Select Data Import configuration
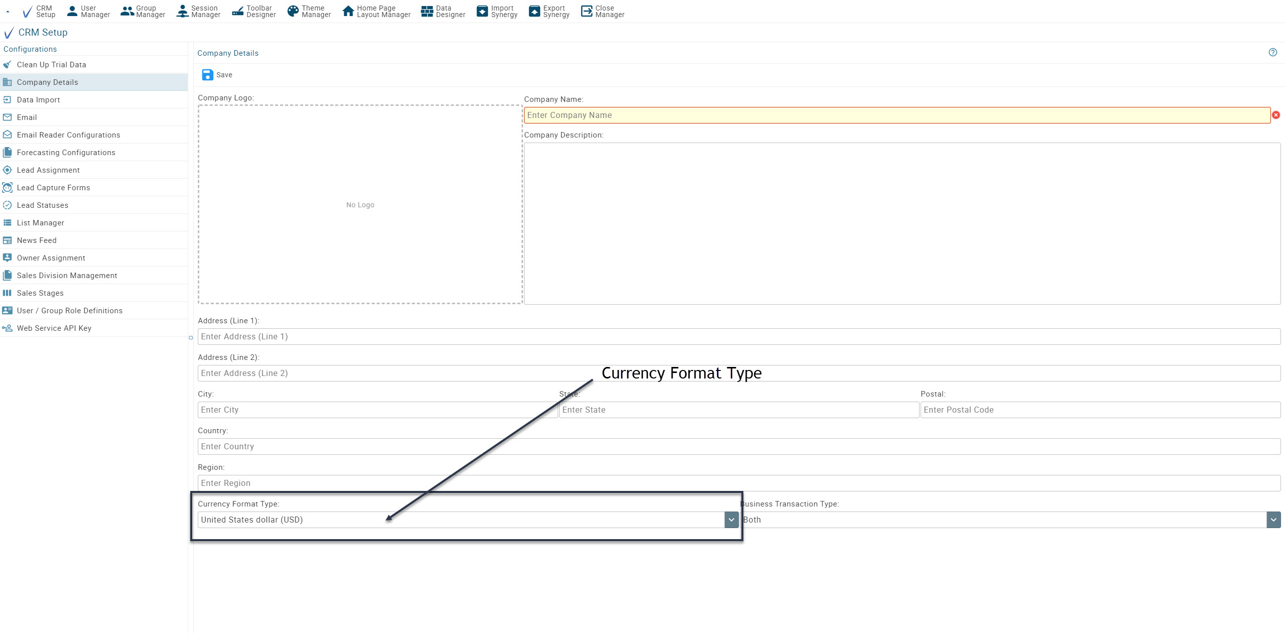This screenshot has width=1285, height=633. click(94, 99)
